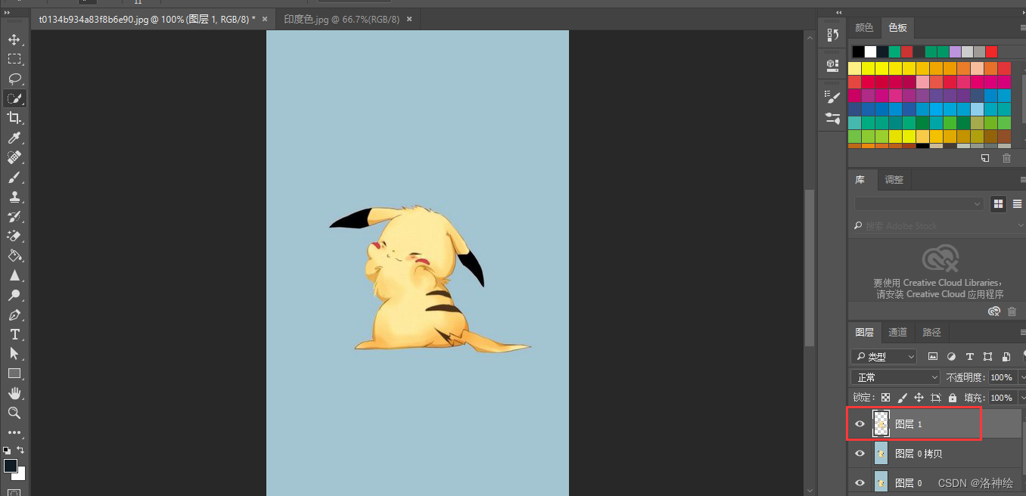Delete swatch using Swatches trash icon
The image size is (1026, 496).
(1006, 158)
